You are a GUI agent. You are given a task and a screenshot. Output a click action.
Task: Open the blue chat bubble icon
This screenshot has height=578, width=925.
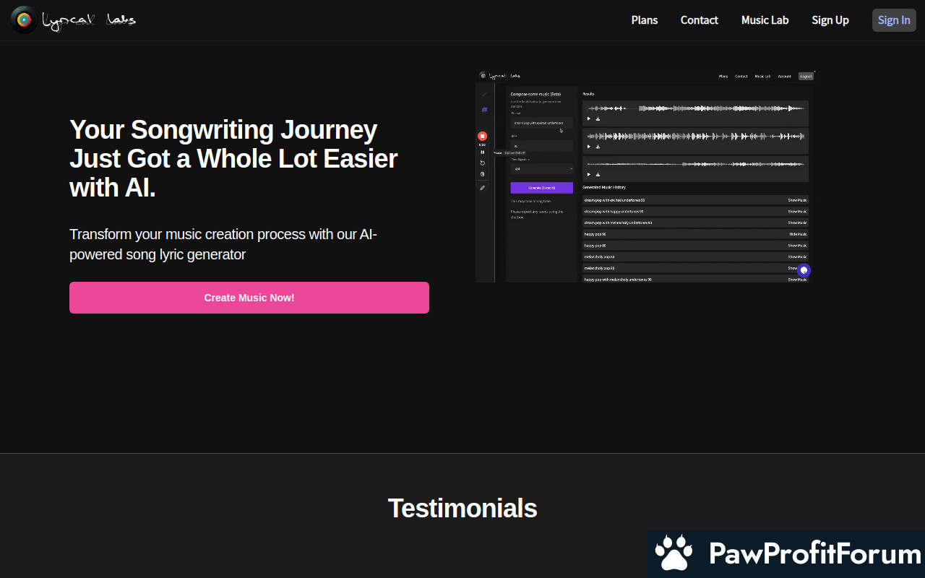point(804,270)
